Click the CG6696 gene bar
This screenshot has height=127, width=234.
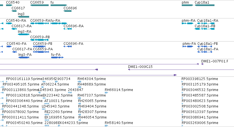point(67,11)
